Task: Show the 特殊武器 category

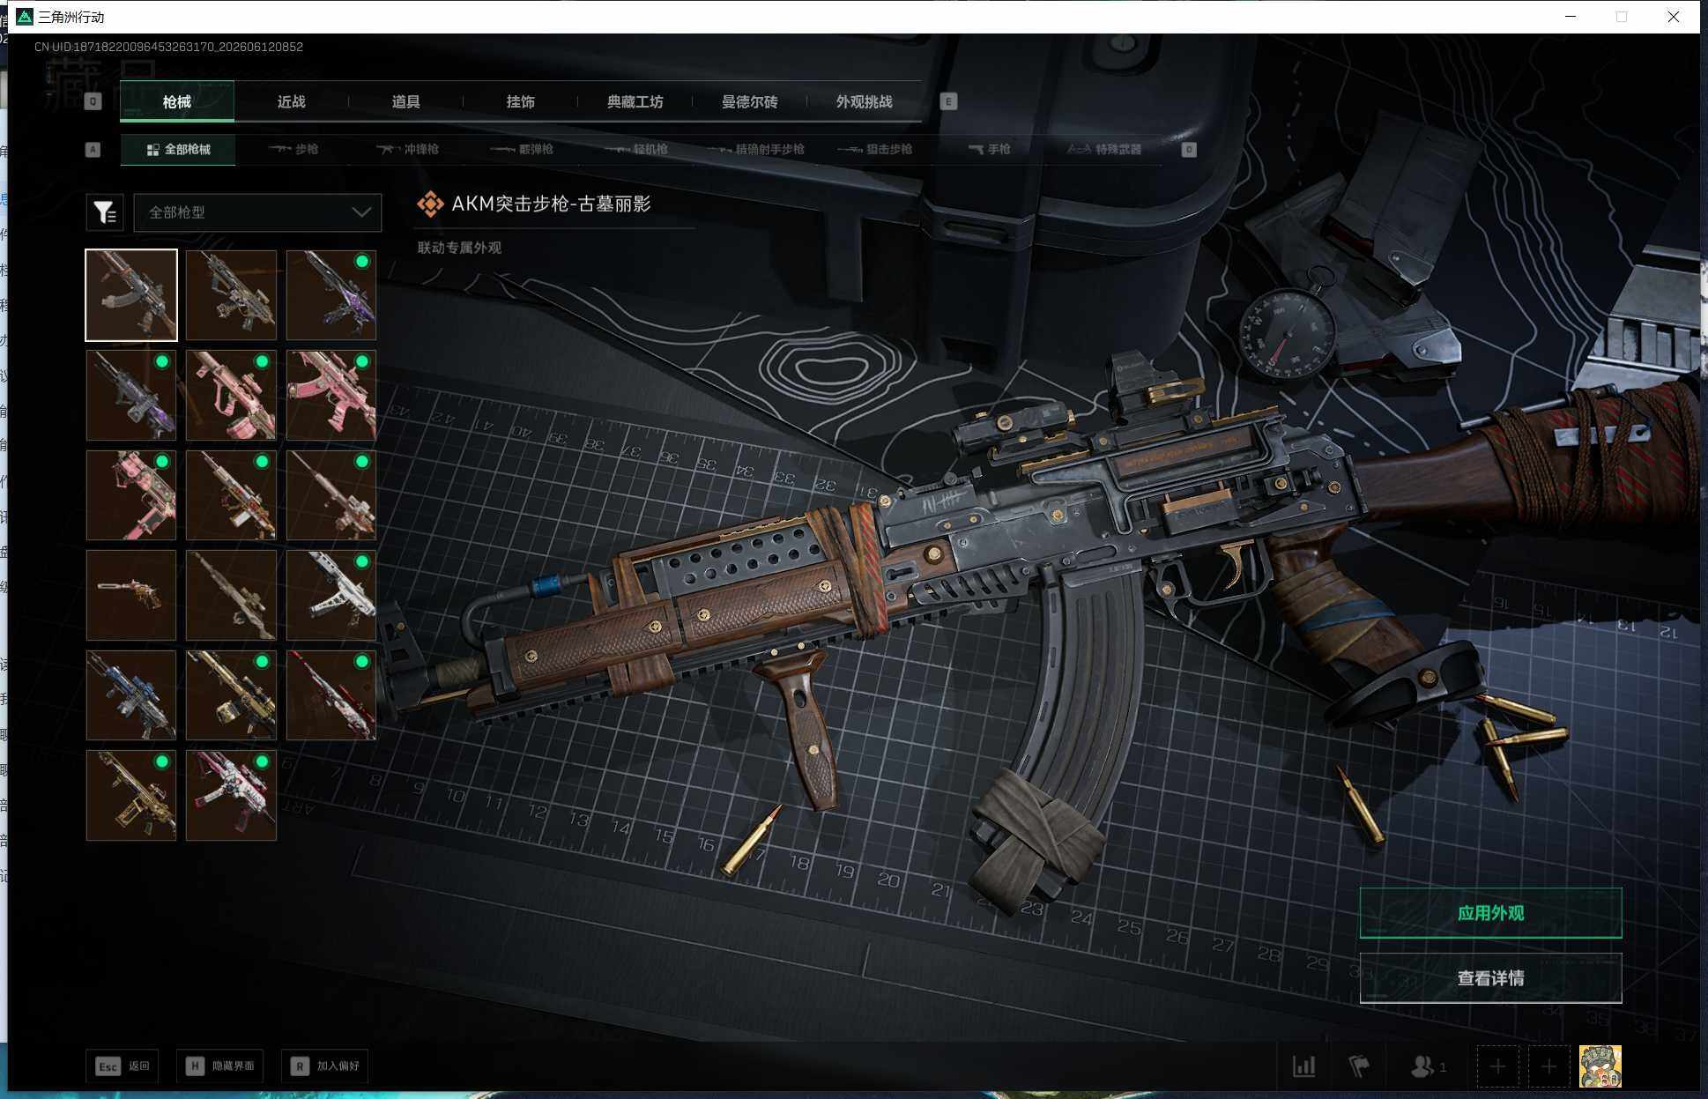Action: (1104, 150)
